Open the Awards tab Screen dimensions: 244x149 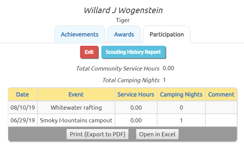tap(124, 34)
